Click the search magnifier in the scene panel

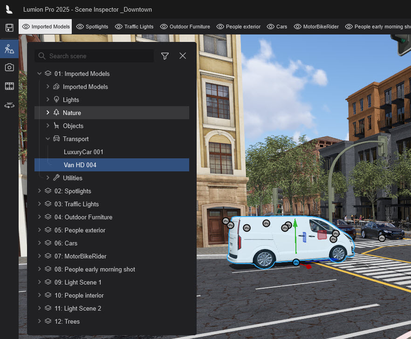[x=41, y=56]
